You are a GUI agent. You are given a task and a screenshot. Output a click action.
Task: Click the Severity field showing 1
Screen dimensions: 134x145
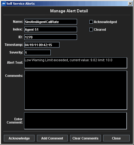[38, 52]
